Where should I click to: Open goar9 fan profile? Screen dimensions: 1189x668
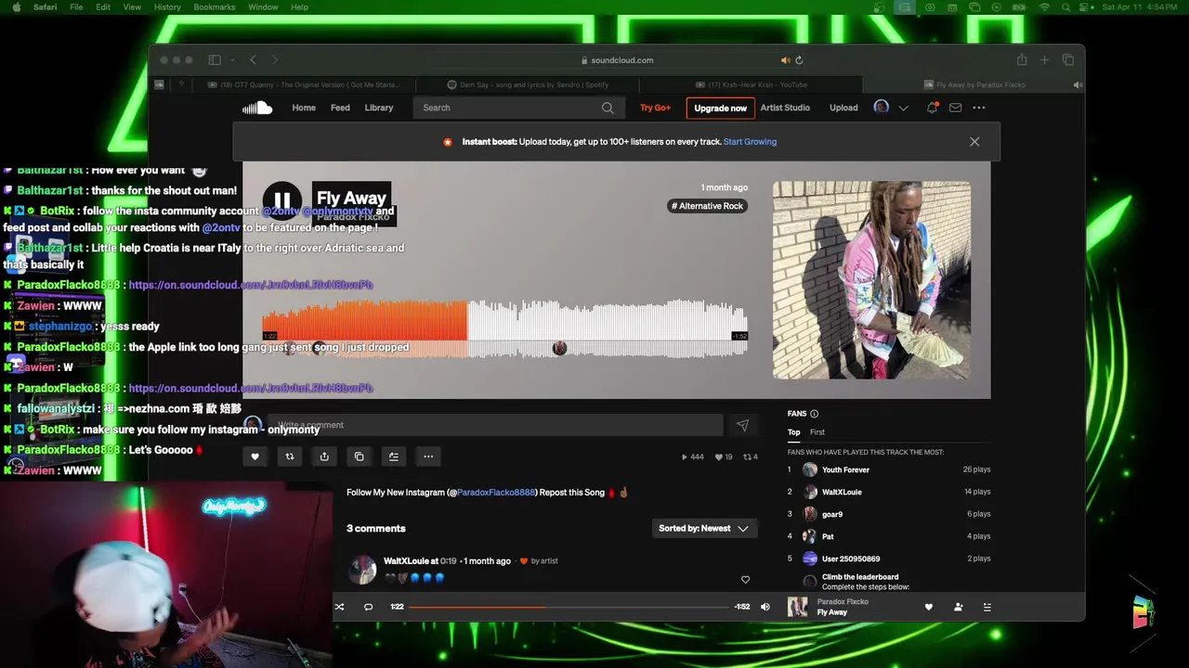coord(832,515)
